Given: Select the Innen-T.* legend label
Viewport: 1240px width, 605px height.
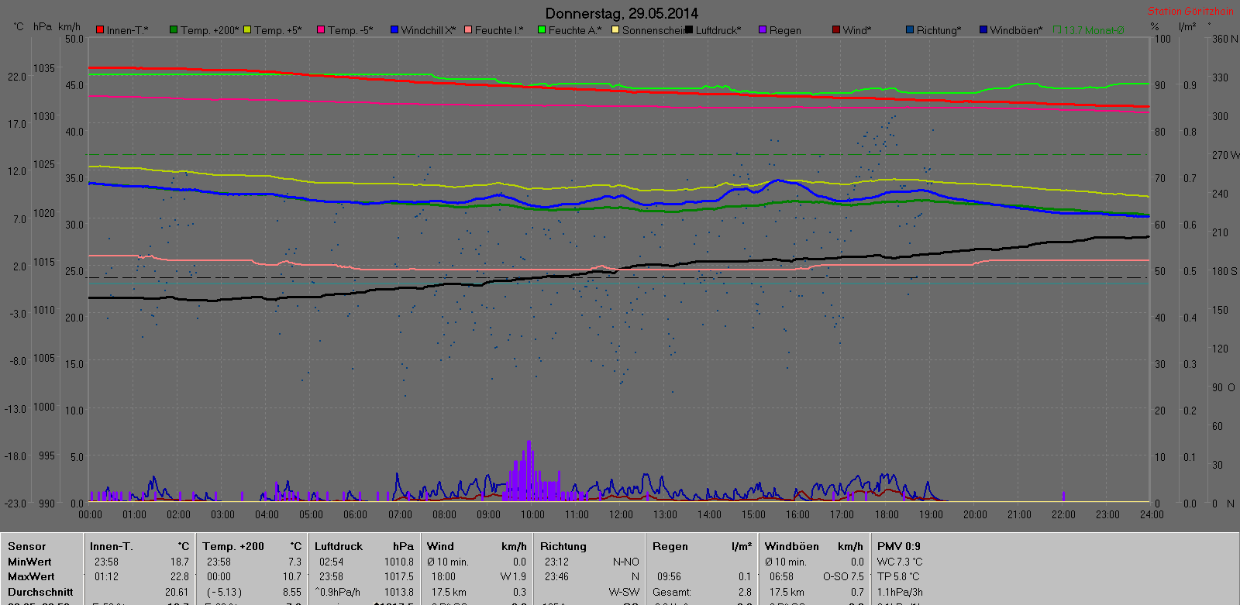Looking at the screenshot, I should (128, 30).
